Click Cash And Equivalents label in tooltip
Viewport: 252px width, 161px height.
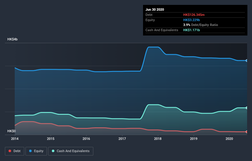pyautogui.click(x=162, y=30)
